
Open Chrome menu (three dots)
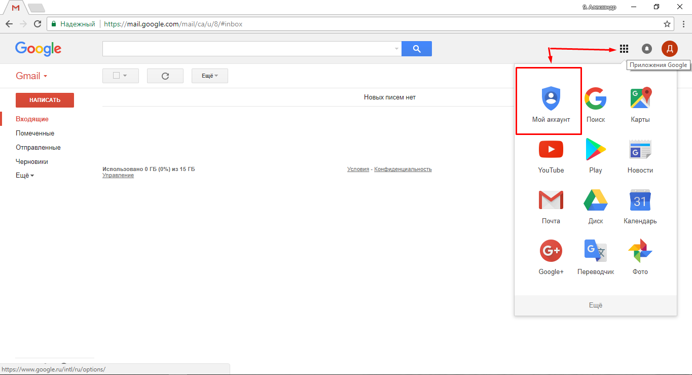click(682, 24)
